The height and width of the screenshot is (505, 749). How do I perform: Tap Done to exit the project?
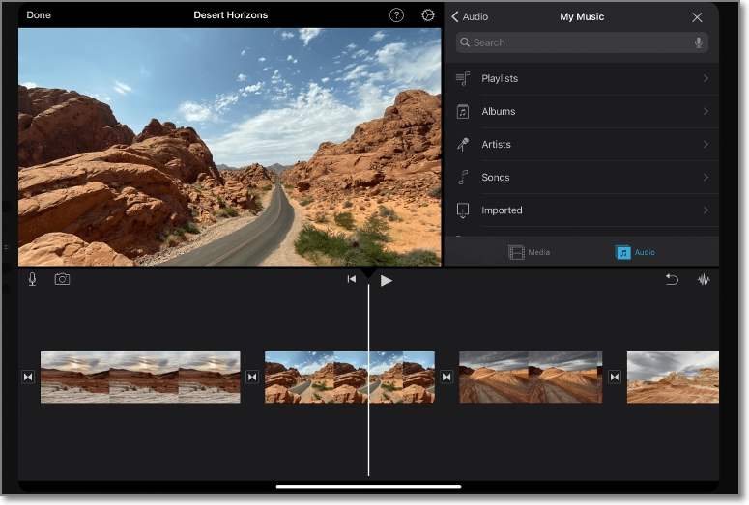pyautogui.click(x=39, y=14)
